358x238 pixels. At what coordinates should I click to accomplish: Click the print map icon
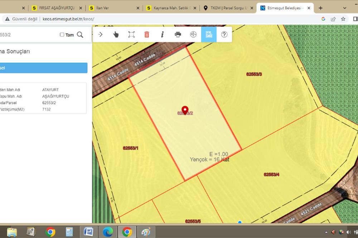point(178,34)
